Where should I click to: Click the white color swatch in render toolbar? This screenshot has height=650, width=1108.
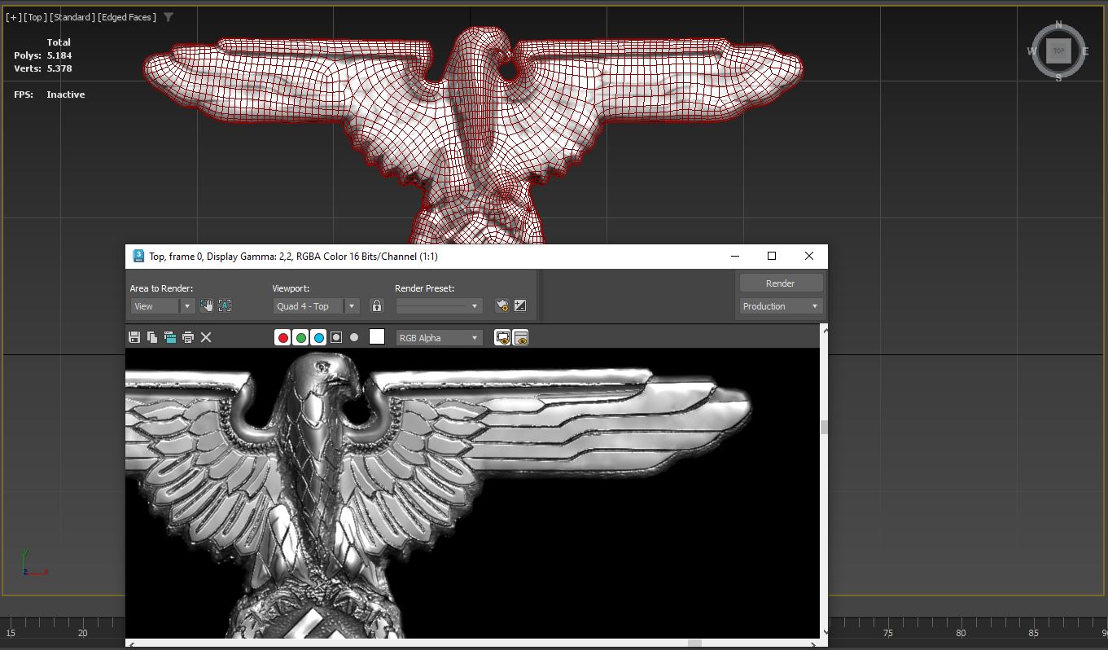point(376,336)
